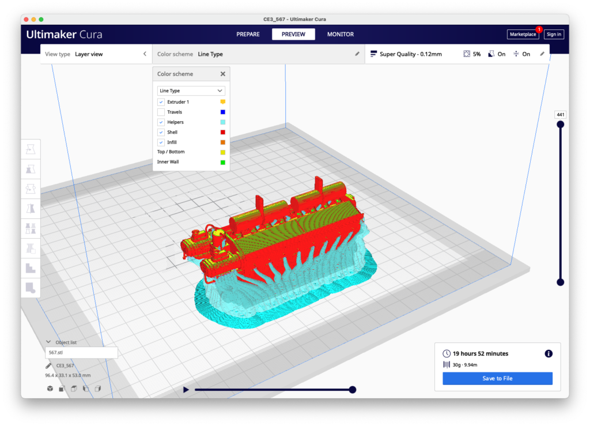
Task: Open the Per Model Settings tool
Action: (31, 228)
